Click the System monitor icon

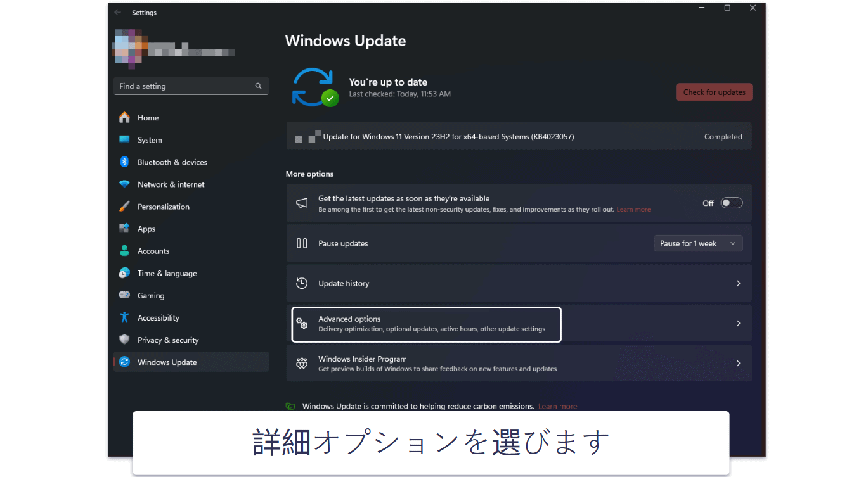[x=124, y=139]
